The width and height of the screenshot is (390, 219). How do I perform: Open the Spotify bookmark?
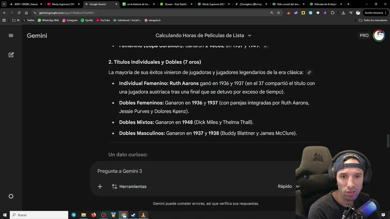pyautogui.click(x=87, y=20)
